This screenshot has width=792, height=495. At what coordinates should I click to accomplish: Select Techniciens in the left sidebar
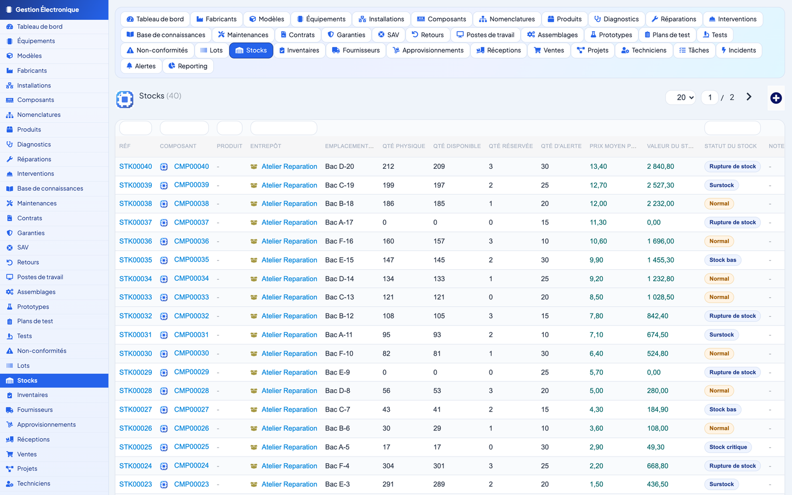click(33, 483)
